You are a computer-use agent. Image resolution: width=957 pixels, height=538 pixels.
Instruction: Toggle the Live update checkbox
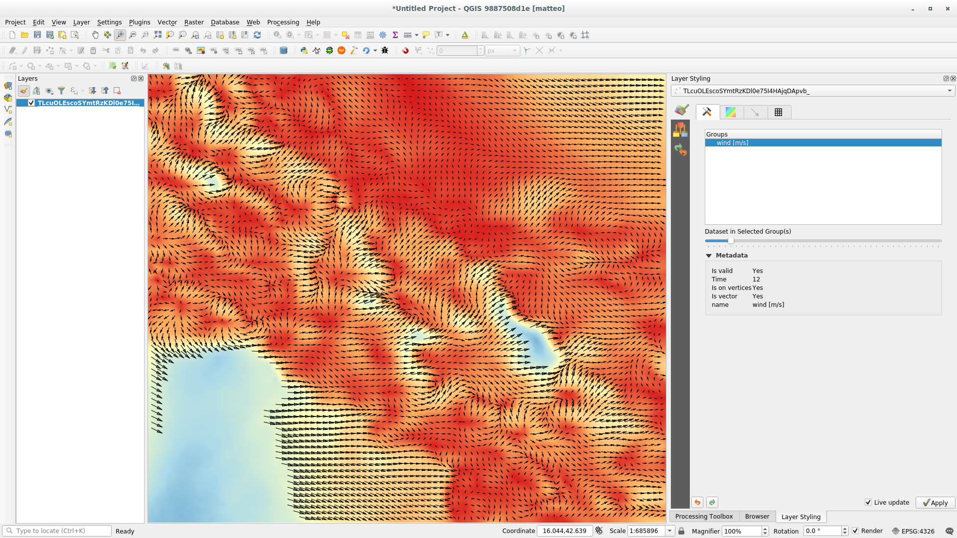click(868, 502)
